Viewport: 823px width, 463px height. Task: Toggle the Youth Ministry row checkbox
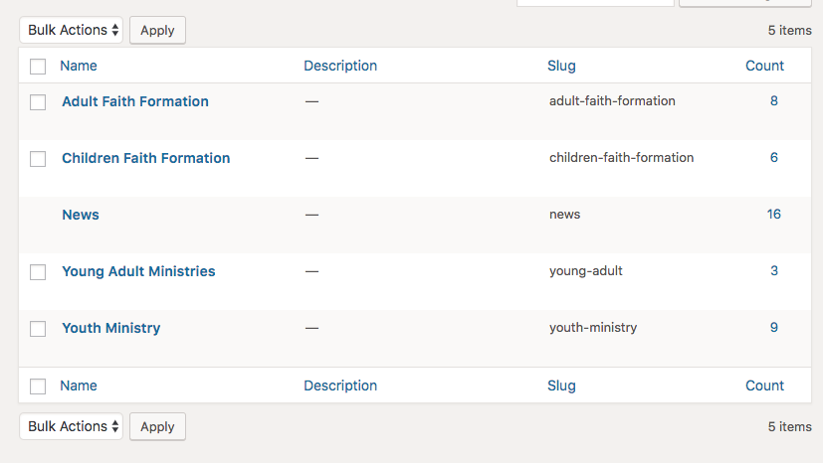[x=38, y=329]
